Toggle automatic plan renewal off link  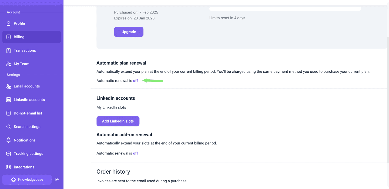click(x=135, y=81)
